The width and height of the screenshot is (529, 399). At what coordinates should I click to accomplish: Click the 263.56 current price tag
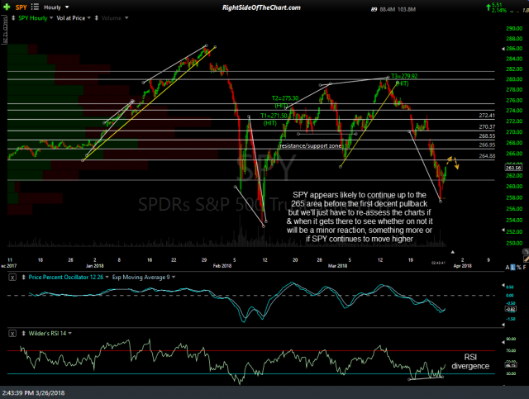513,168
